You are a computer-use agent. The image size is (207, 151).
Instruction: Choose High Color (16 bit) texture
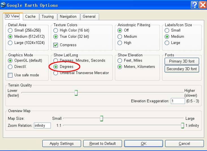(56, 30)
